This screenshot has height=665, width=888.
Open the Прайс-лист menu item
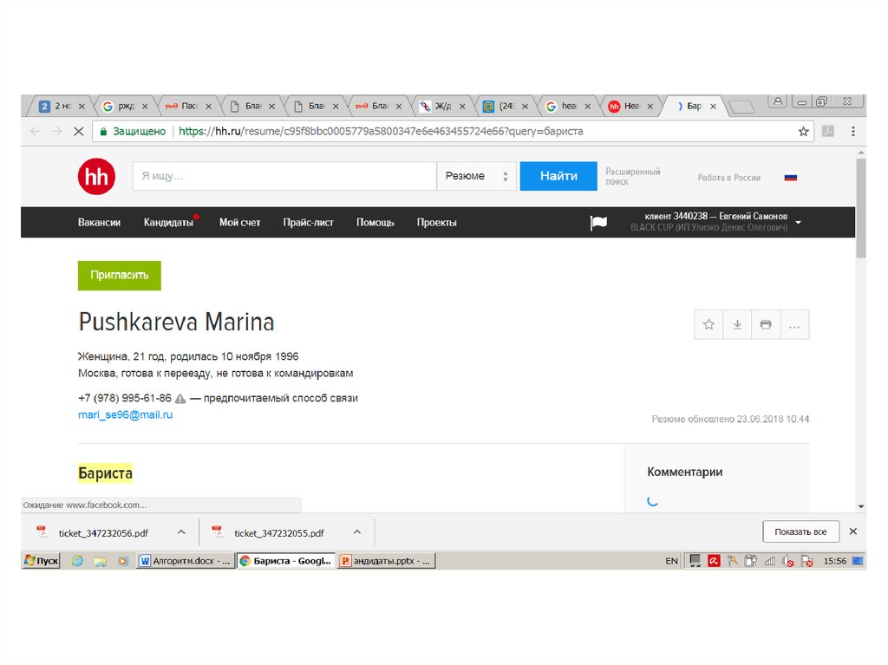(308, 223)
